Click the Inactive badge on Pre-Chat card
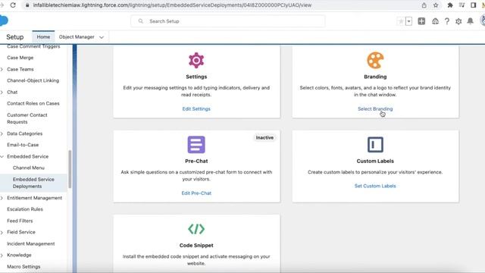The width and height of the screenshot is (485, 273). tap(264, 138)
